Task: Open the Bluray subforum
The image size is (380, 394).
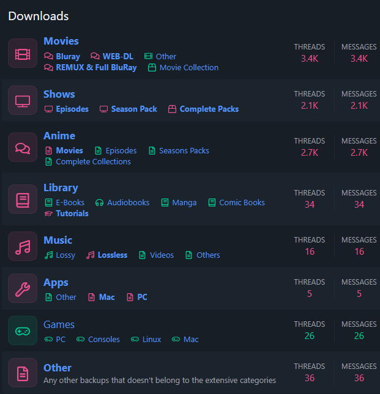Action: pyautogui.click(x=67, y=56)
